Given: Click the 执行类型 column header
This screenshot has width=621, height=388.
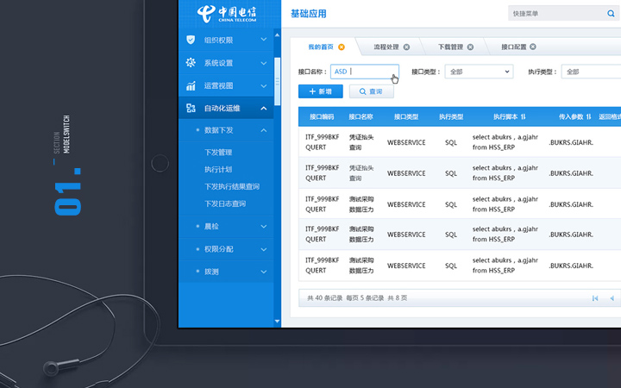Looking at the screenshot, I should coord(451,116).
